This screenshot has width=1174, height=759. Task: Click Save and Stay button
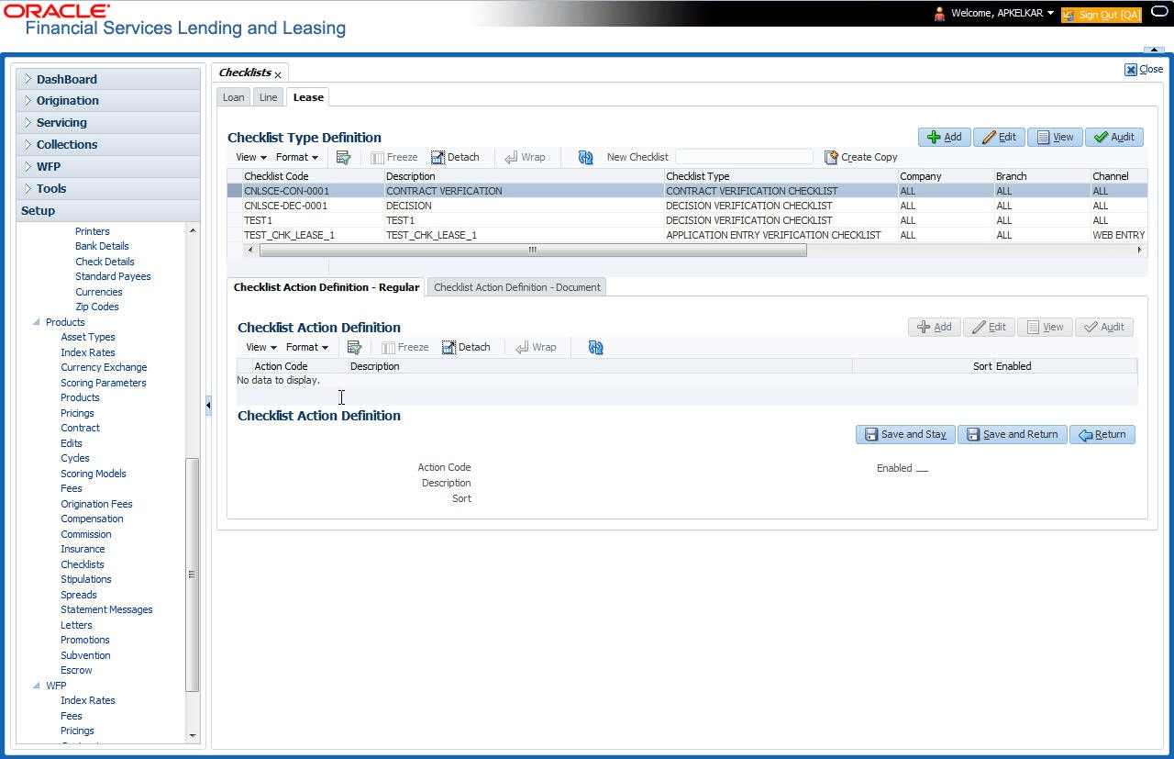(x=905, y=434)
